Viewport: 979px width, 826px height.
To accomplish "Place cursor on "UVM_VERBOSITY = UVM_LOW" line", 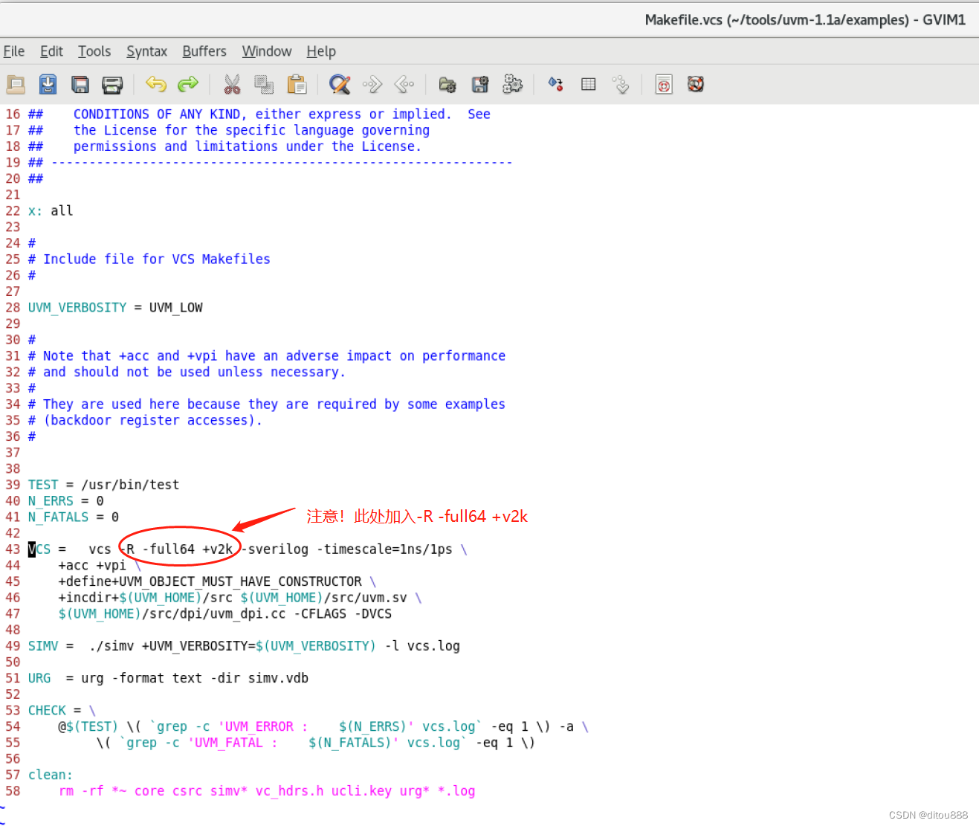I will 115,307.
